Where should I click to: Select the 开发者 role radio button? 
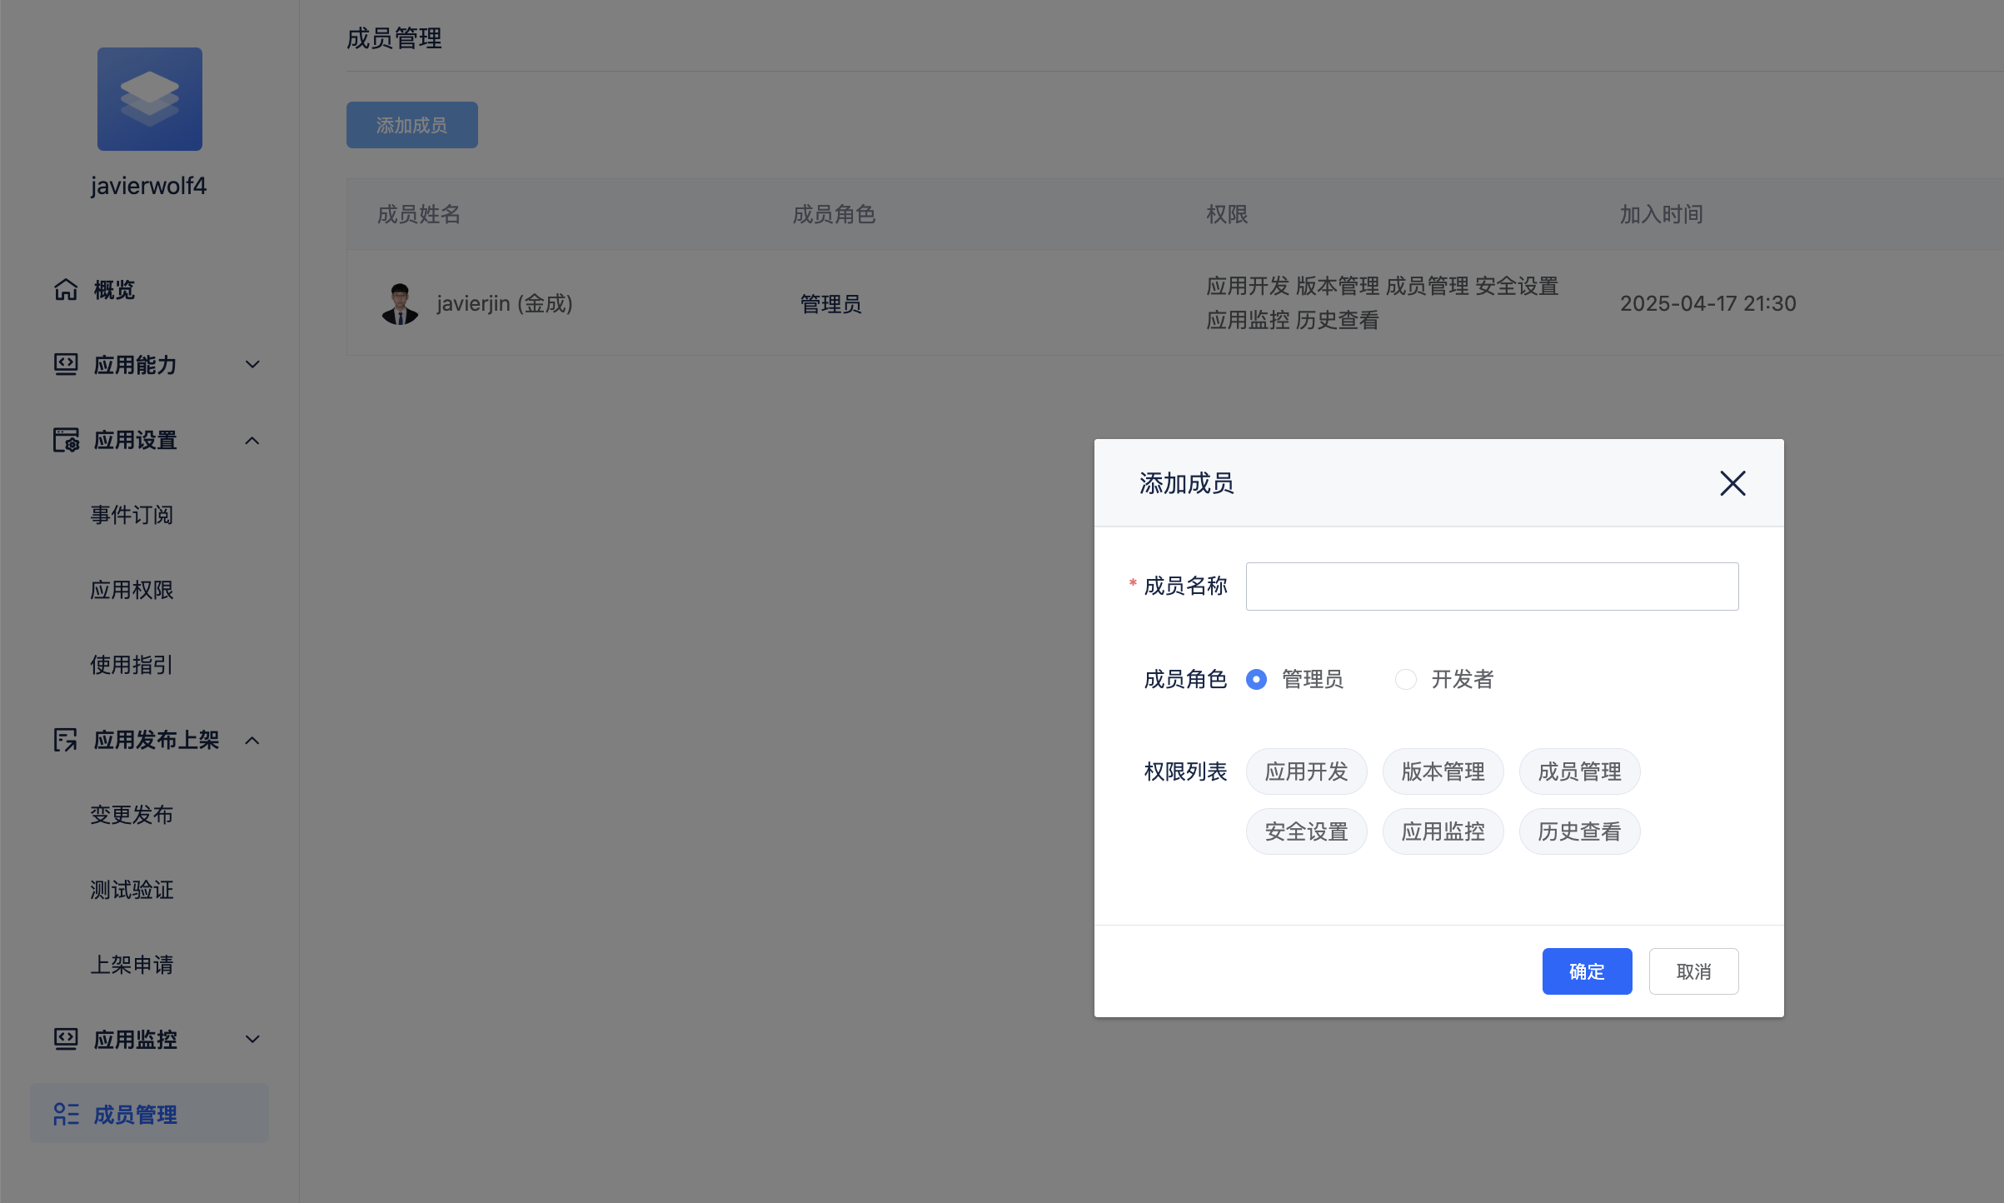[x=1406, y=680]
